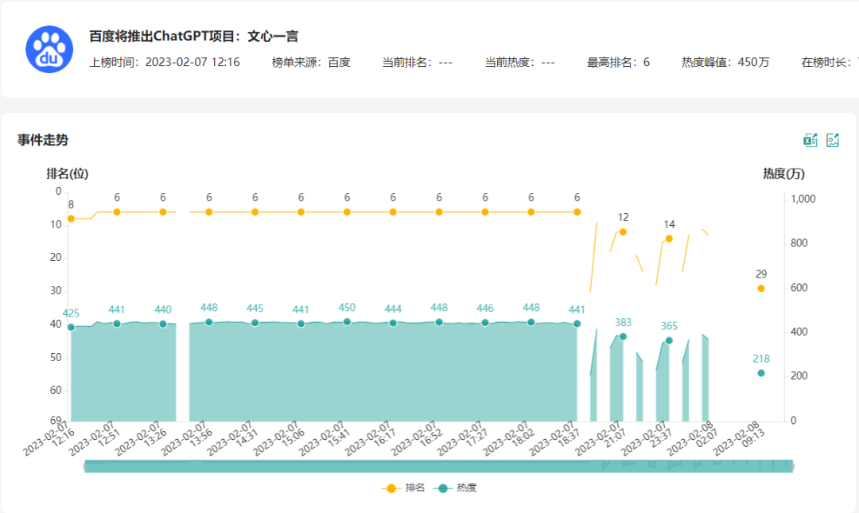Select the rank 29 data point
Screen dimensions: 859x513
[761, 289]
